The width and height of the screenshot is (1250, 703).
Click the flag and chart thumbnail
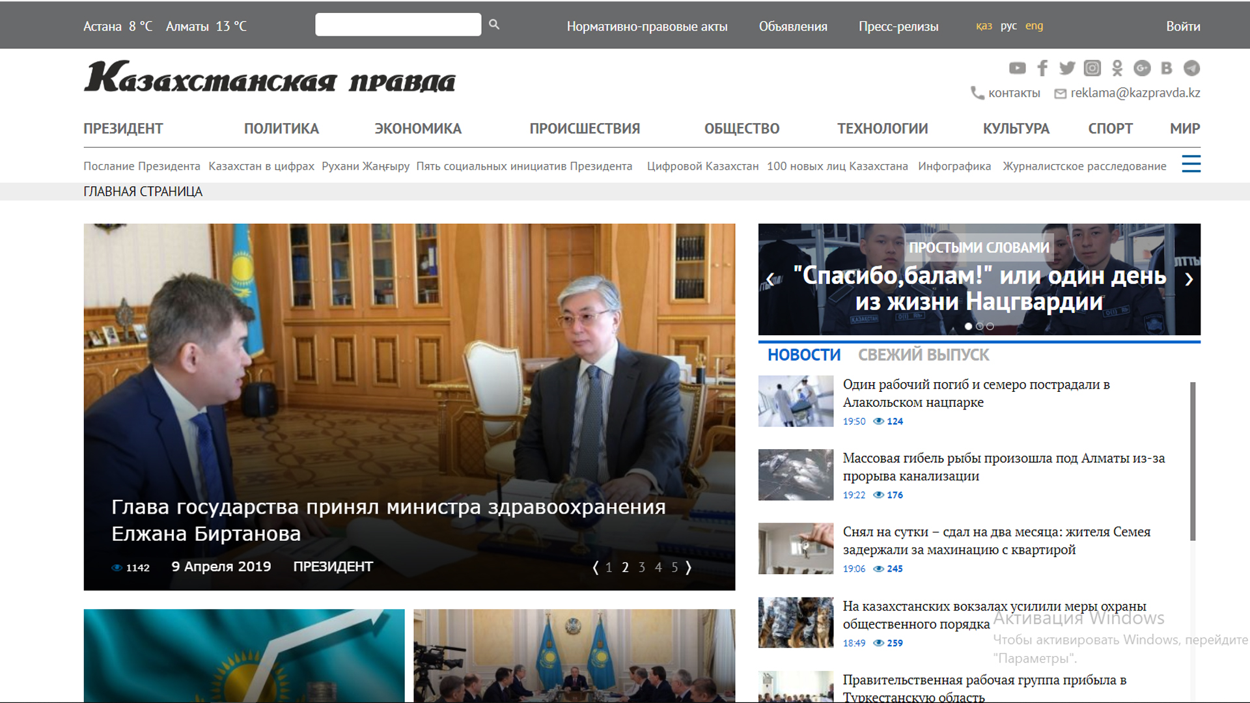click(244, 655)
